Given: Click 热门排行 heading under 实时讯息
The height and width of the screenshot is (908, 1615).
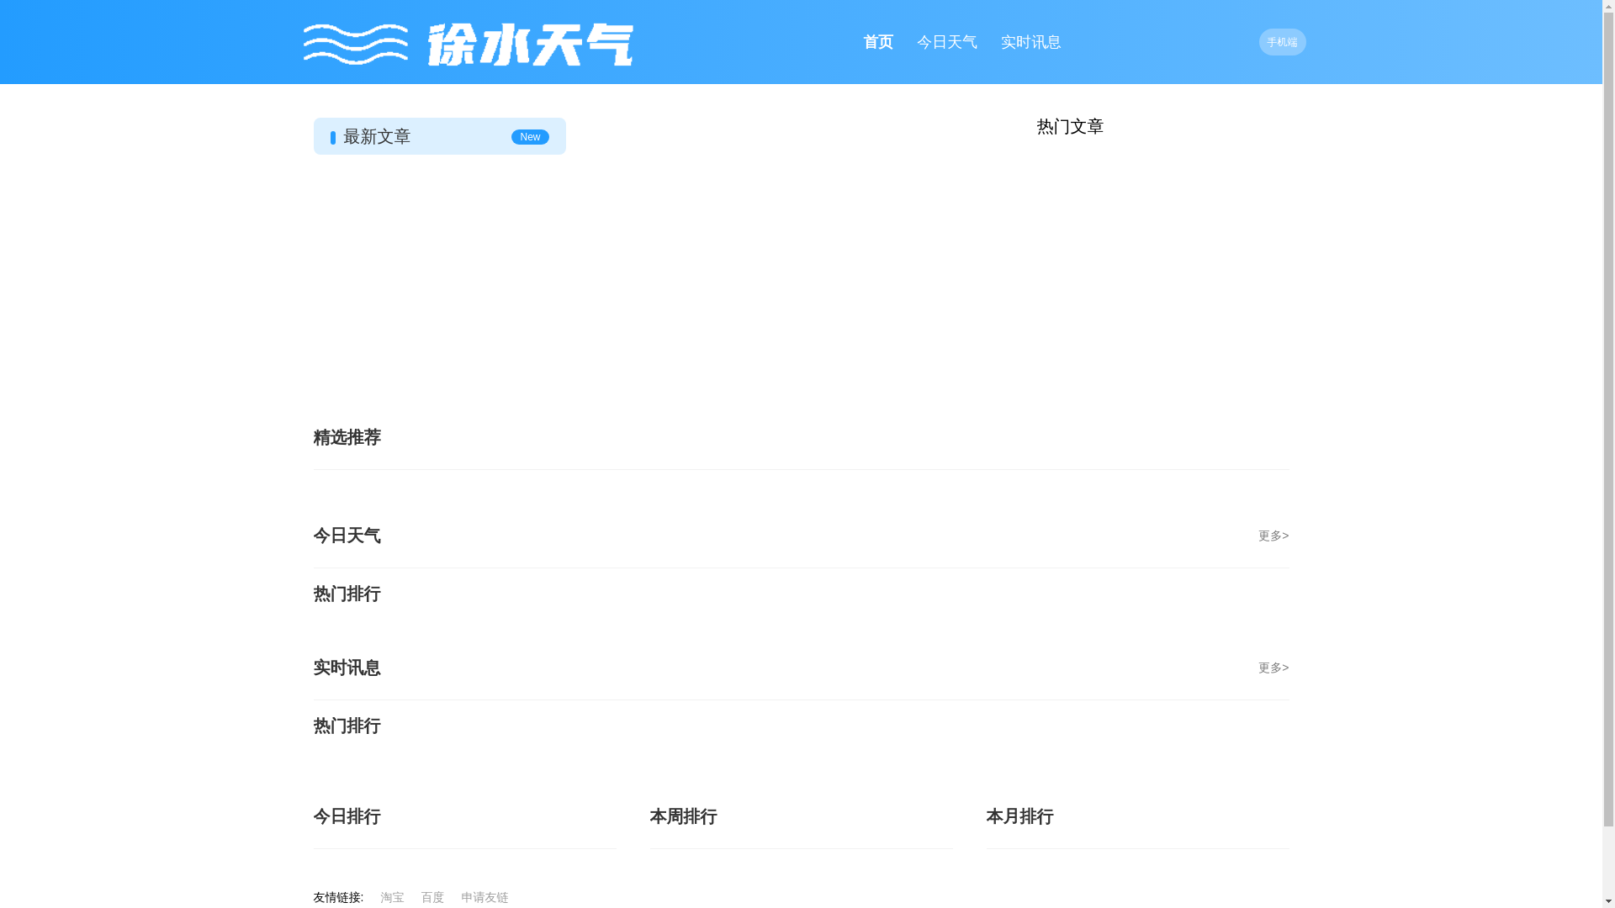Looking at the screenshot, I should tap(347, 726).
